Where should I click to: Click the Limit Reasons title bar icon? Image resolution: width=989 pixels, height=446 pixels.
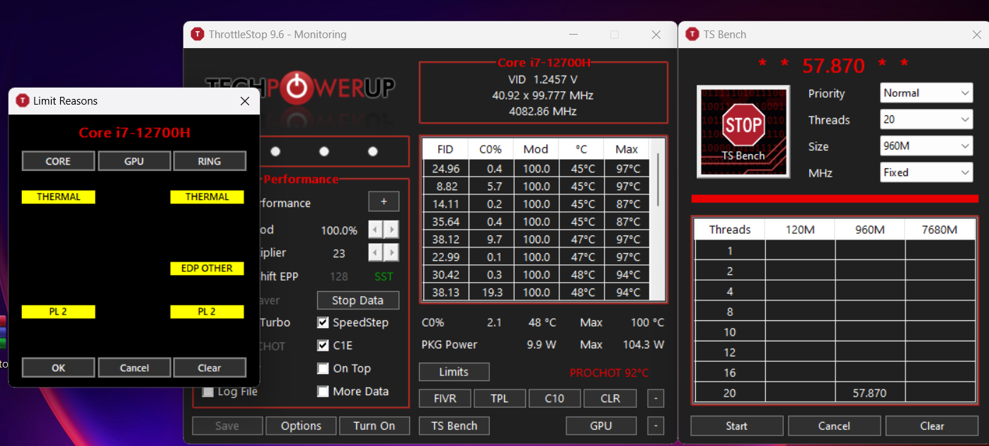[x=23, y=101]
